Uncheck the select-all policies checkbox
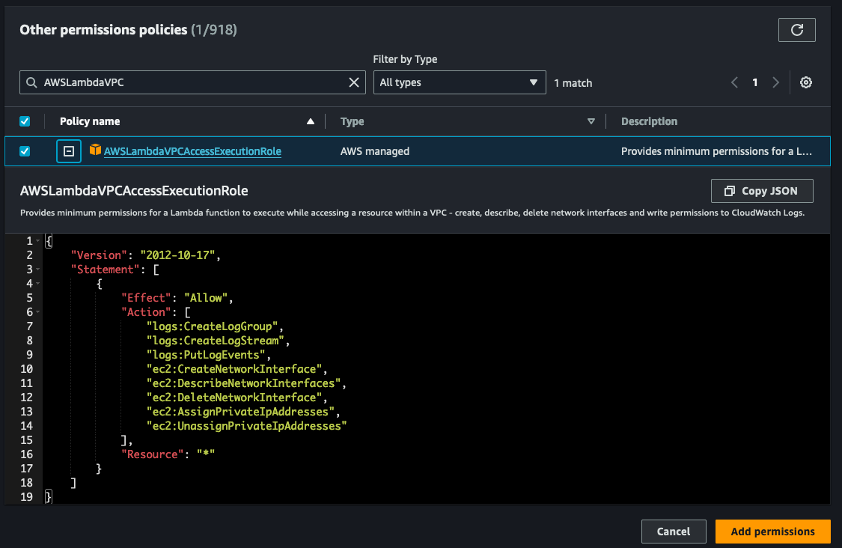This screenshot has height=548, width=842. click(25, 121)
